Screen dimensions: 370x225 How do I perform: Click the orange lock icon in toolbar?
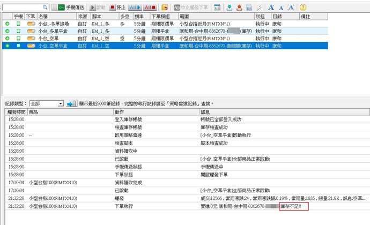tap(164, 7)
